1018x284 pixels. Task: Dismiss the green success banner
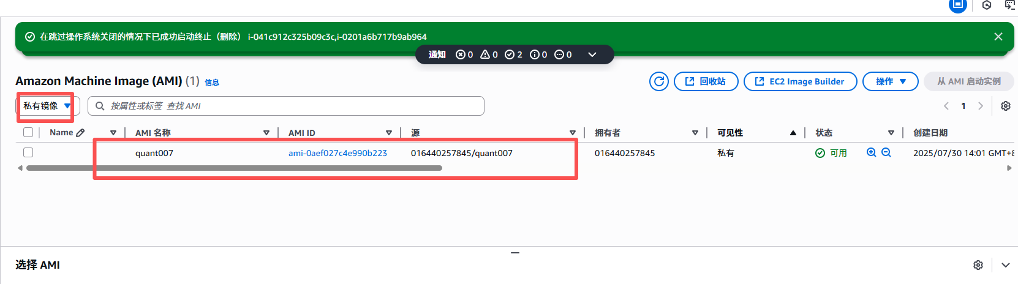[998, 37]
